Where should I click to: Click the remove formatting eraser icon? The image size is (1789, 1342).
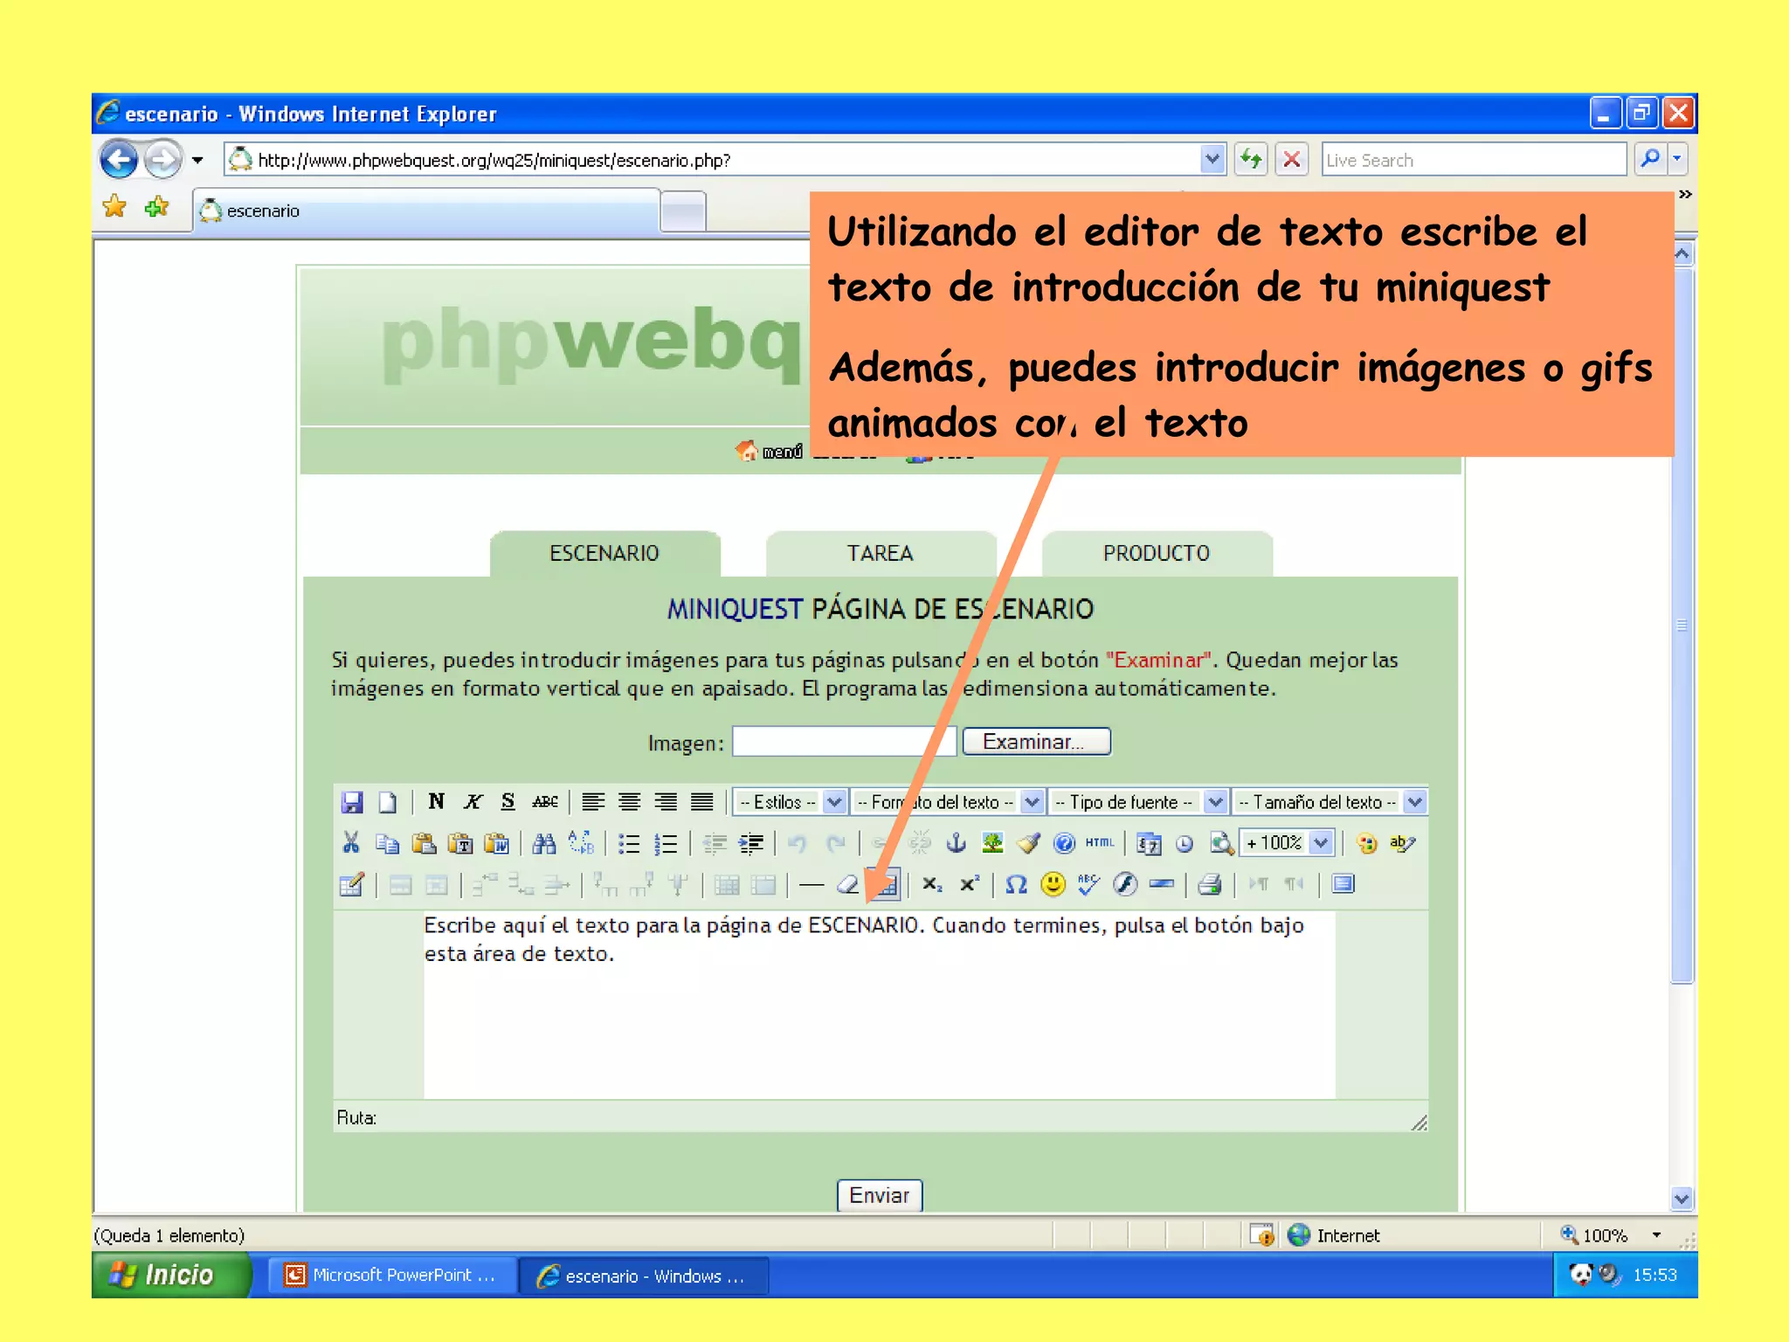(x=847, y=885)
